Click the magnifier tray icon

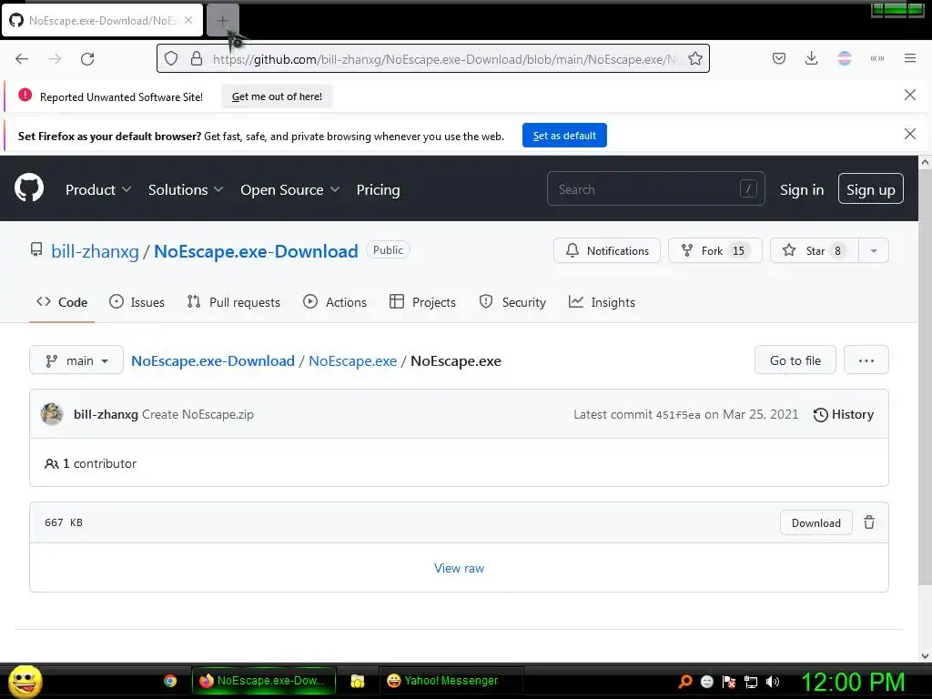click(685, 682)
